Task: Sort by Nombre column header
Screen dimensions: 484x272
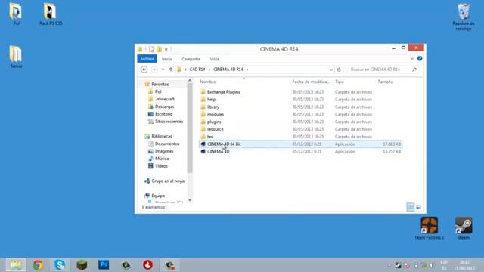Action: [208, 82]
